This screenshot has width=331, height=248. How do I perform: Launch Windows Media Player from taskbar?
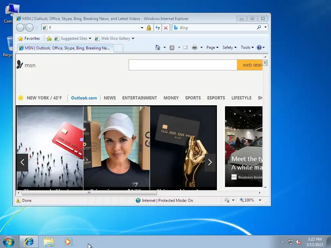tap(69, 242)
